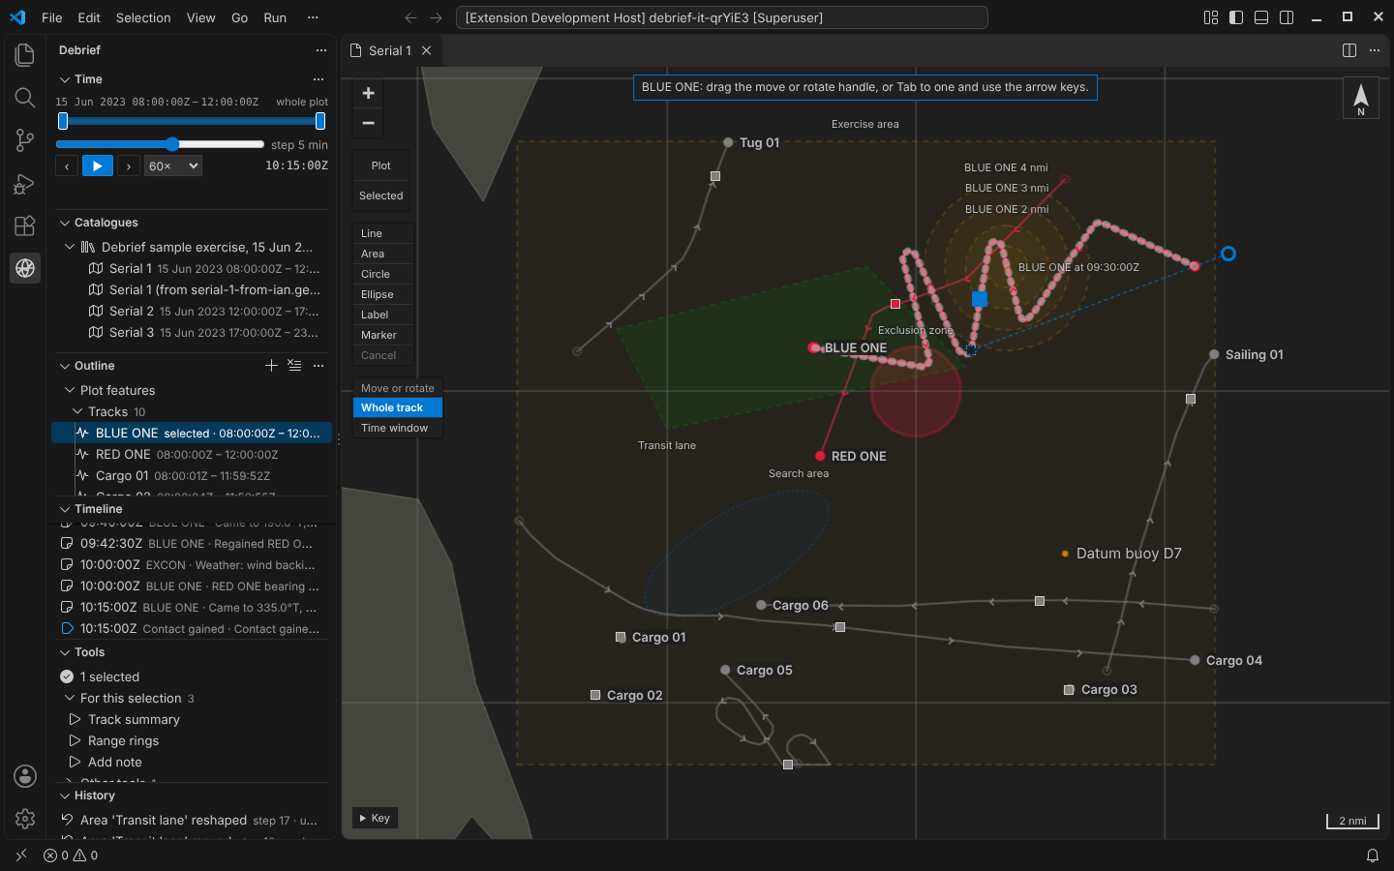1394x871 pixels.
Task: Open the Search view icon
Action: point(25,98)
